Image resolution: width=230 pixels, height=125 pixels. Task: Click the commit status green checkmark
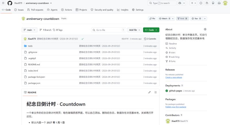pos(83,39)
